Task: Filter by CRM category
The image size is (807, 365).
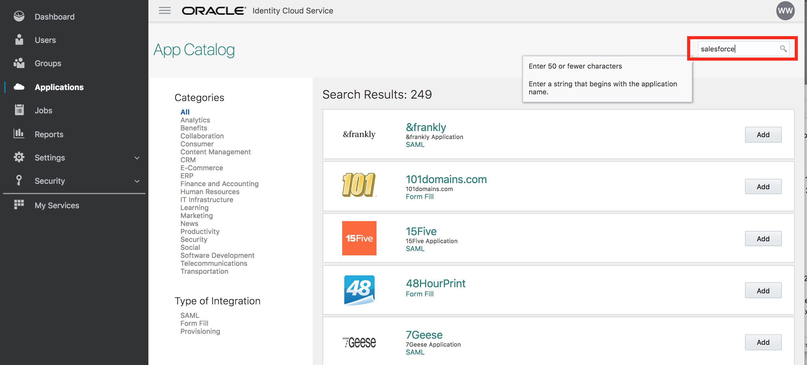Action: click(x=188, y=160)
